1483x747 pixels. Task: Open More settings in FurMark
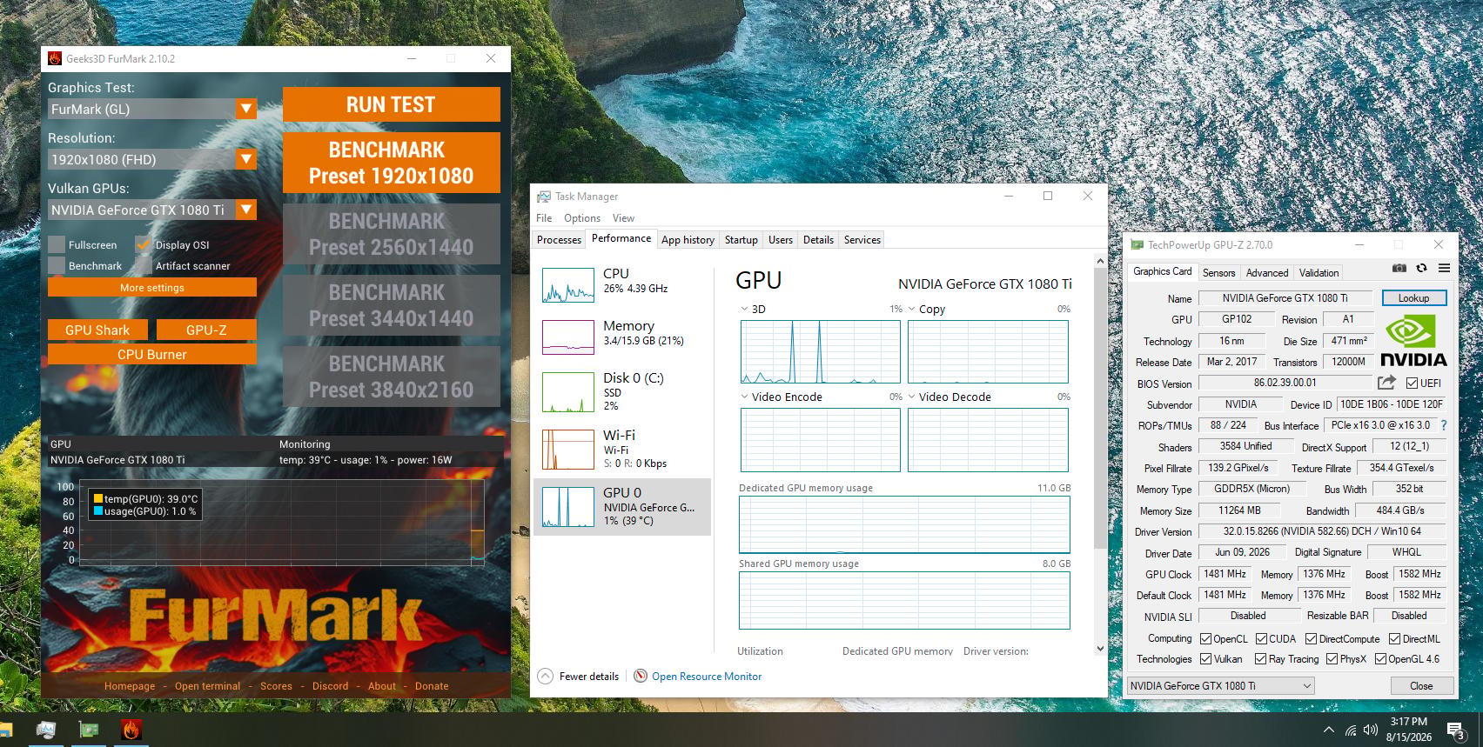(152, 288)
